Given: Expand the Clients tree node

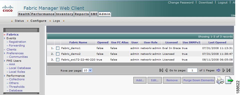Looking at the screenshot, I should click(x=5, y=49).
